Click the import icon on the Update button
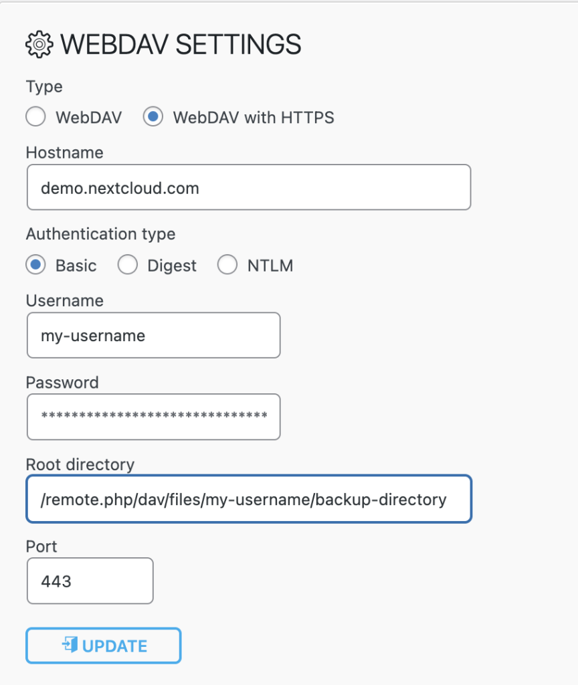Viewport: 578px width, 685px height. pos(70,644)
